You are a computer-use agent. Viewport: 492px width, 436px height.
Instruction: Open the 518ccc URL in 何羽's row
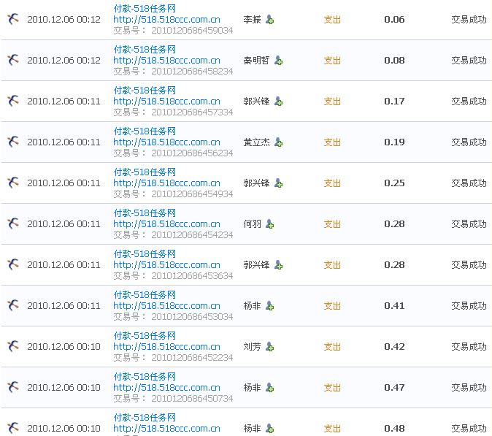pos(166,224)
